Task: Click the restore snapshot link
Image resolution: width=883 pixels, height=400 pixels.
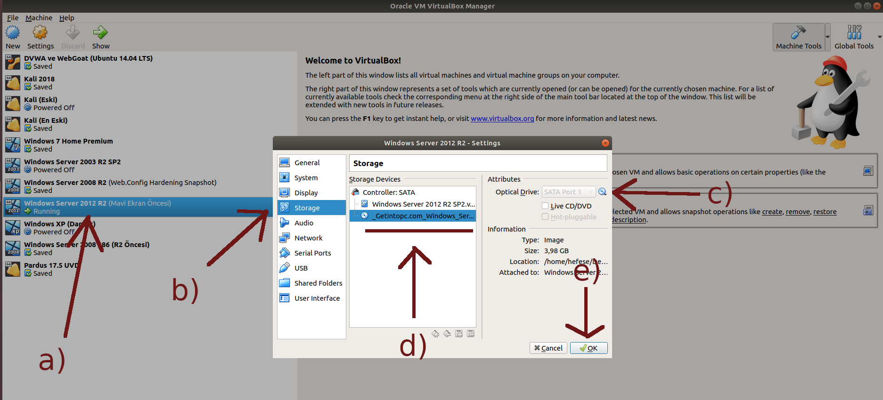Action: pyautogui.click(x=825, y=212)
